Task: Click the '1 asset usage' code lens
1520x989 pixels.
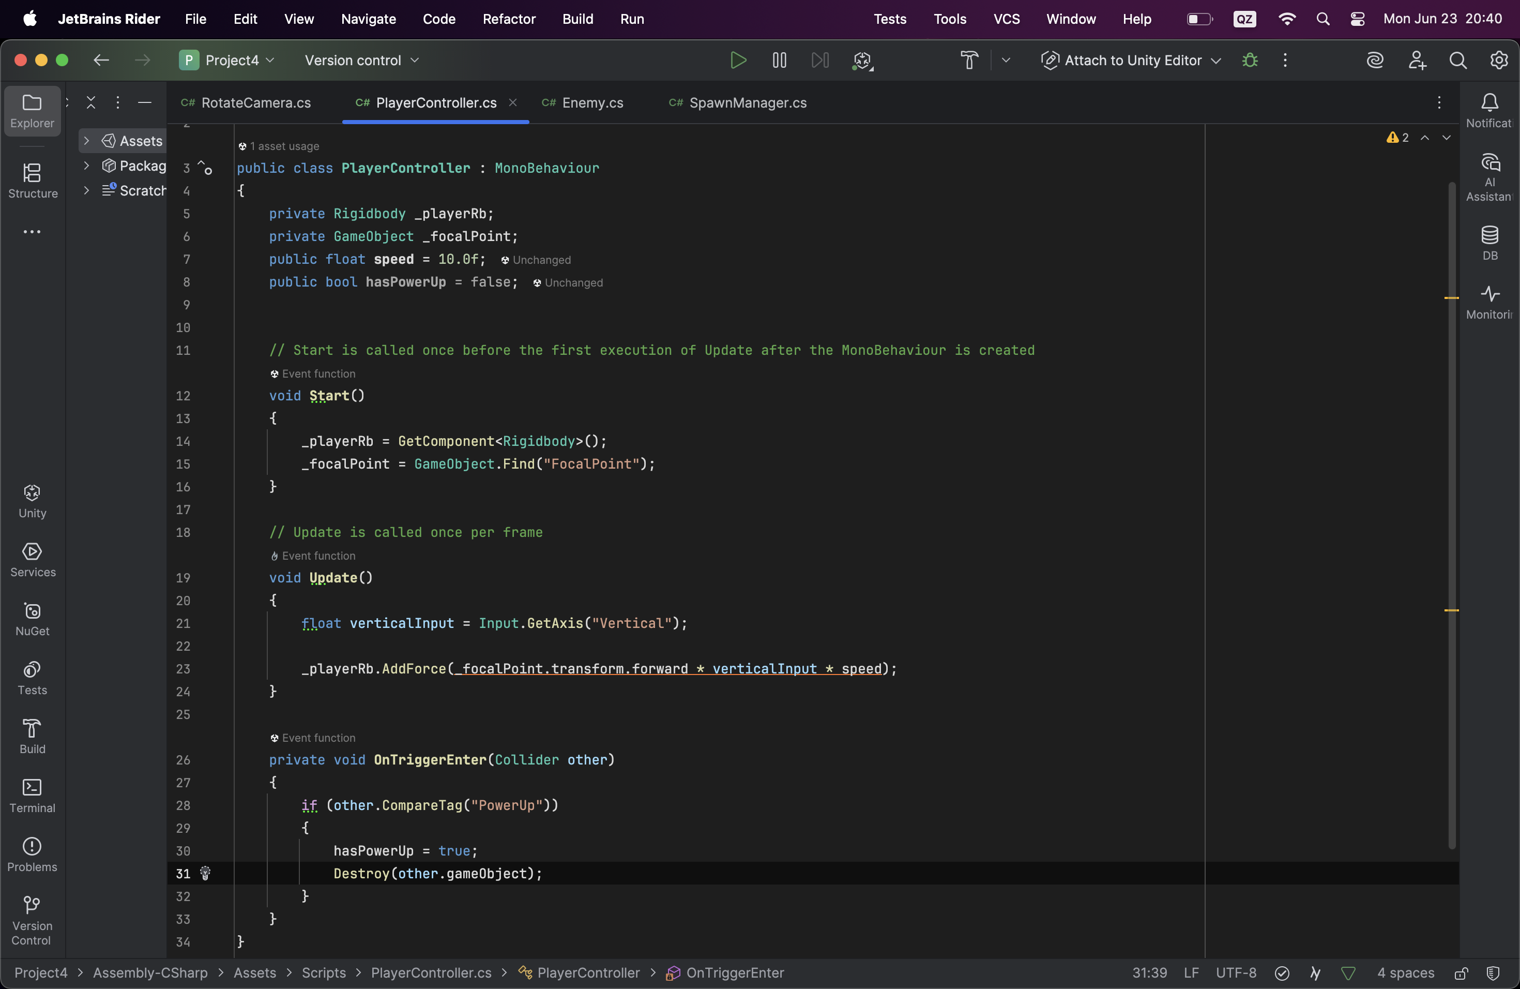Action: (279, 146)
